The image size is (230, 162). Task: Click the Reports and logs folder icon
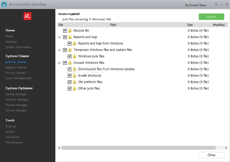(x=70, y=37)
